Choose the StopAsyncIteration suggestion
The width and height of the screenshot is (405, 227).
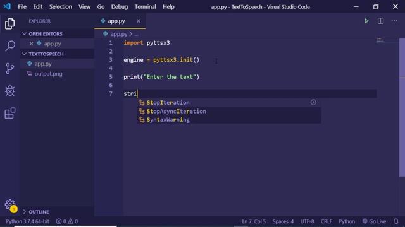click(229, 111)
